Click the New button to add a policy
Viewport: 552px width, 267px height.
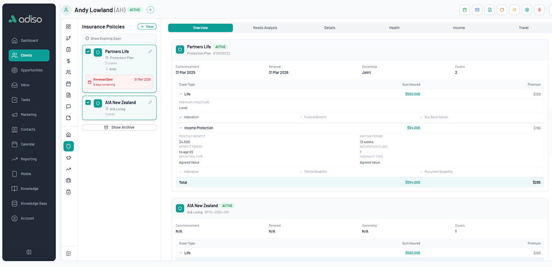tap(147, 26)
